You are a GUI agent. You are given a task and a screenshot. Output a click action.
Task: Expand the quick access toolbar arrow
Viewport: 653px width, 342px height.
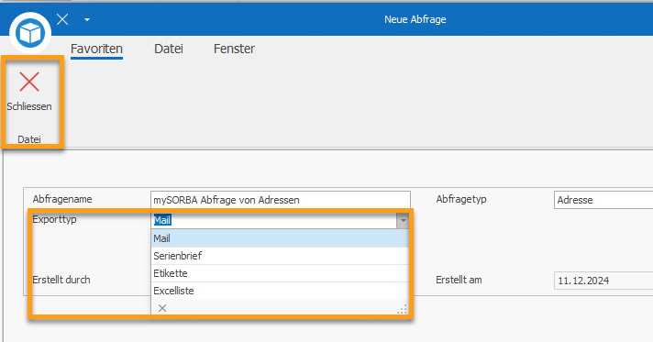87,19
